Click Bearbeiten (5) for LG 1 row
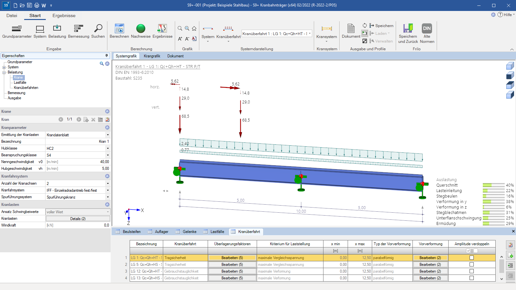The width and height of the screenshot is (516, 290). click(232, 258)
